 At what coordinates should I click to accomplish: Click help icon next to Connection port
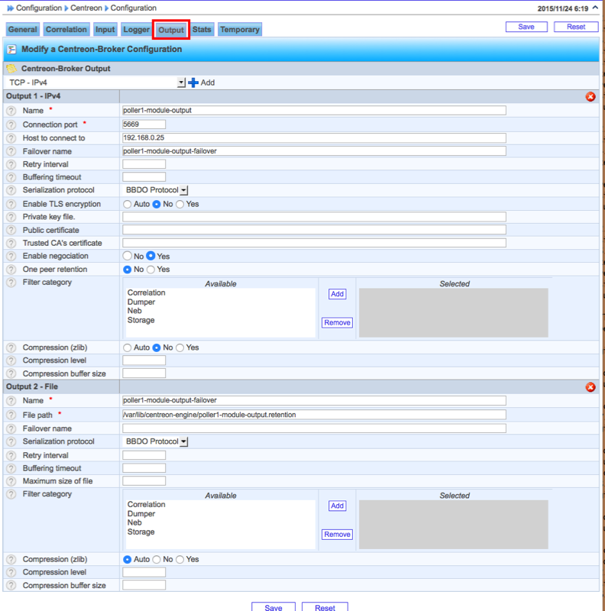point(11,124)
